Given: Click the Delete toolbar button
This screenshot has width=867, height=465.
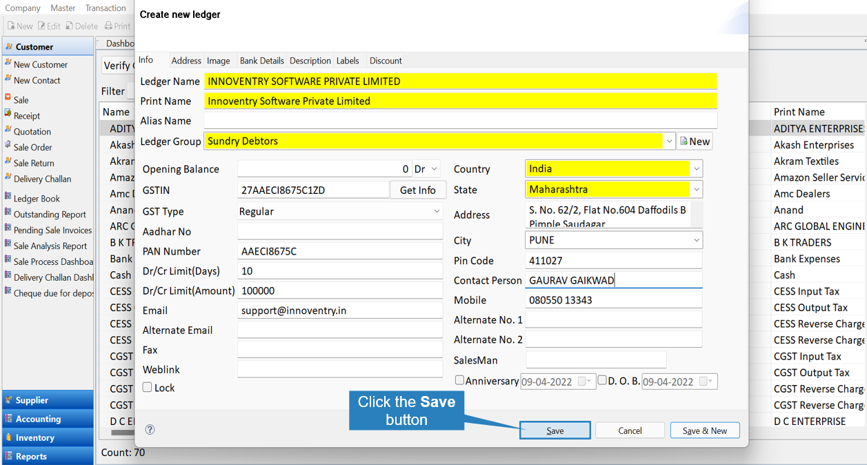Looking at the screenshot, I should click(x=82, y=26).
